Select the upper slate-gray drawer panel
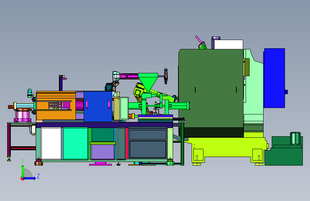This screenshot has width=310, height=201. click(148, 135)
